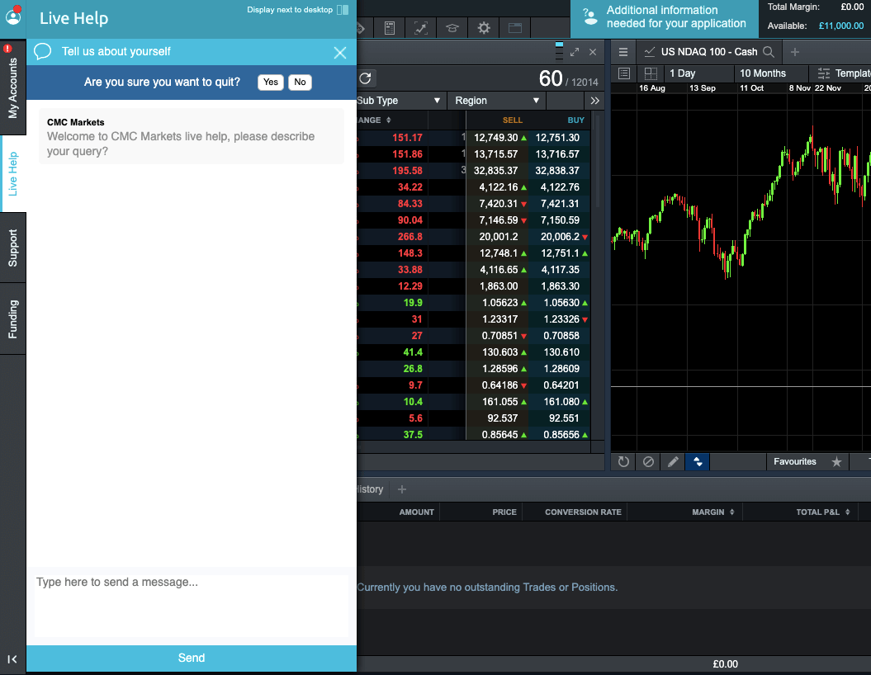The image size is (871, 675).
Task: Select the Live Help side tab
Action: pyautogui.click(x=12, y=174)
